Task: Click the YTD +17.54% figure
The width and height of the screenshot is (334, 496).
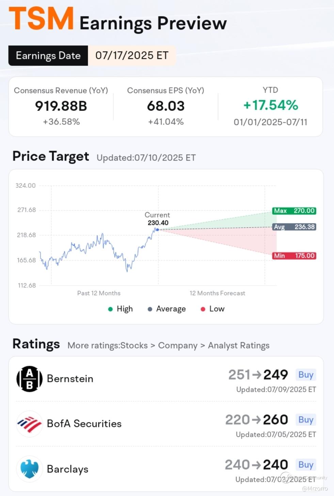Action: tap(271, 105)
